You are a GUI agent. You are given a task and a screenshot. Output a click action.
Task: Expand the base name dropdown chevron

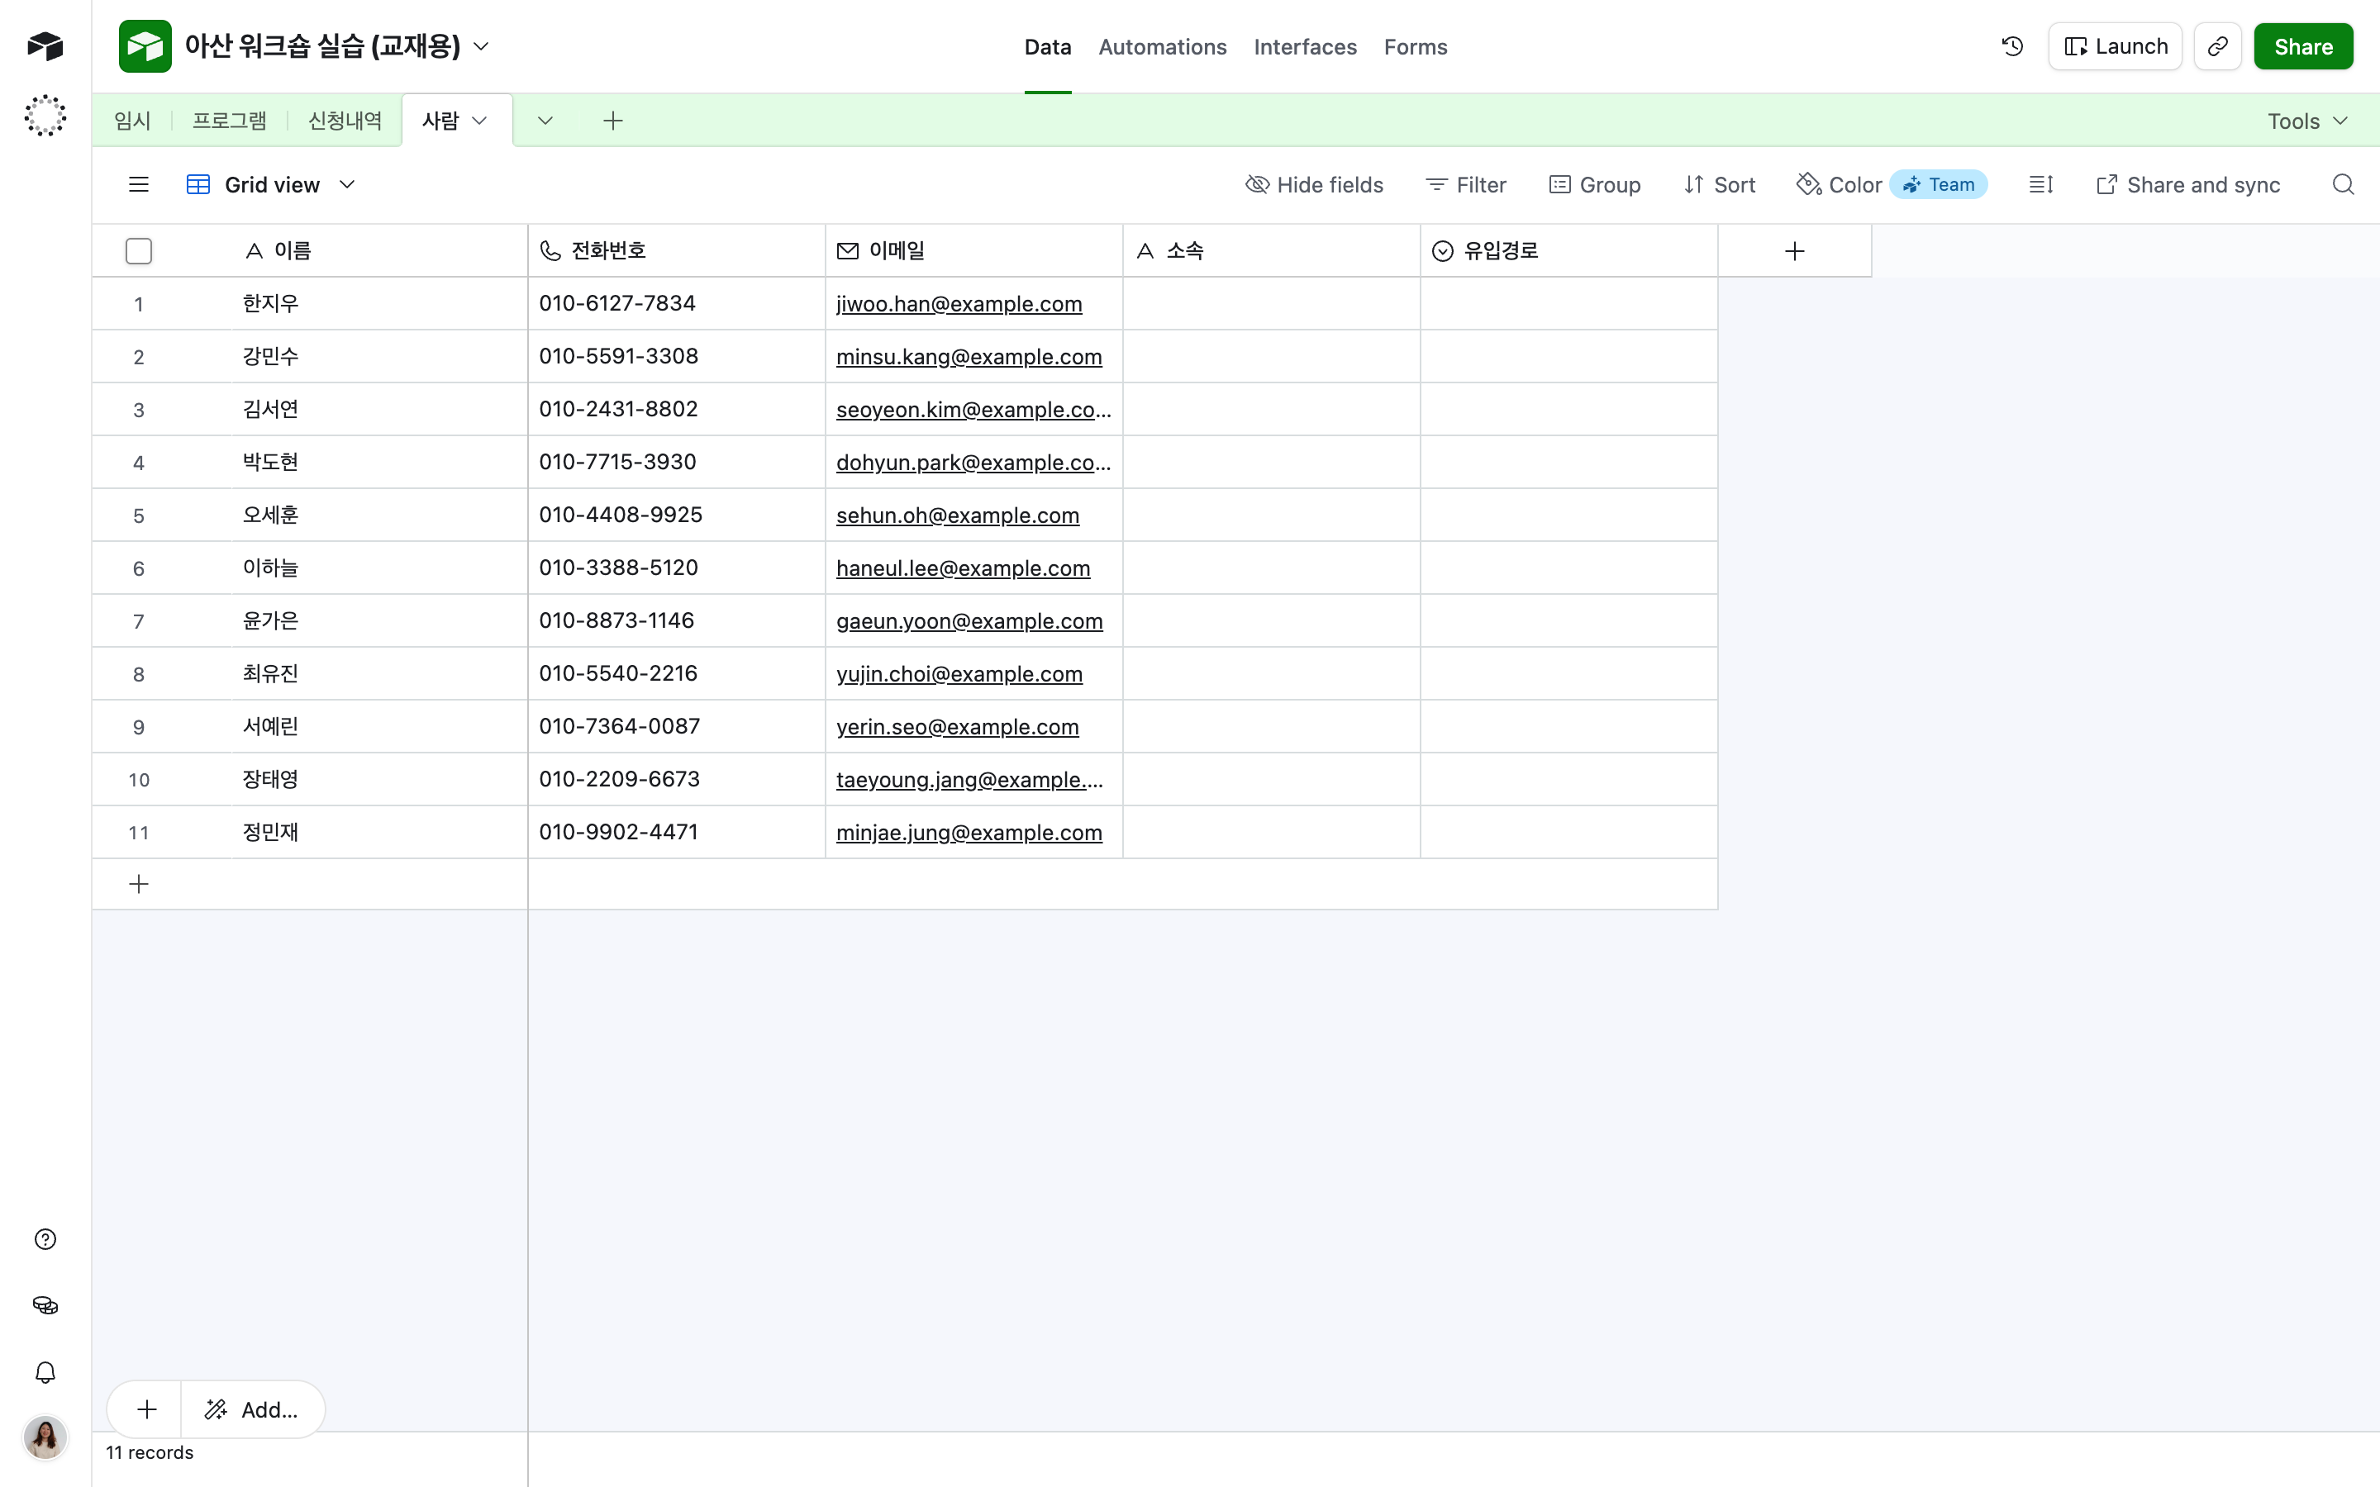482,46
